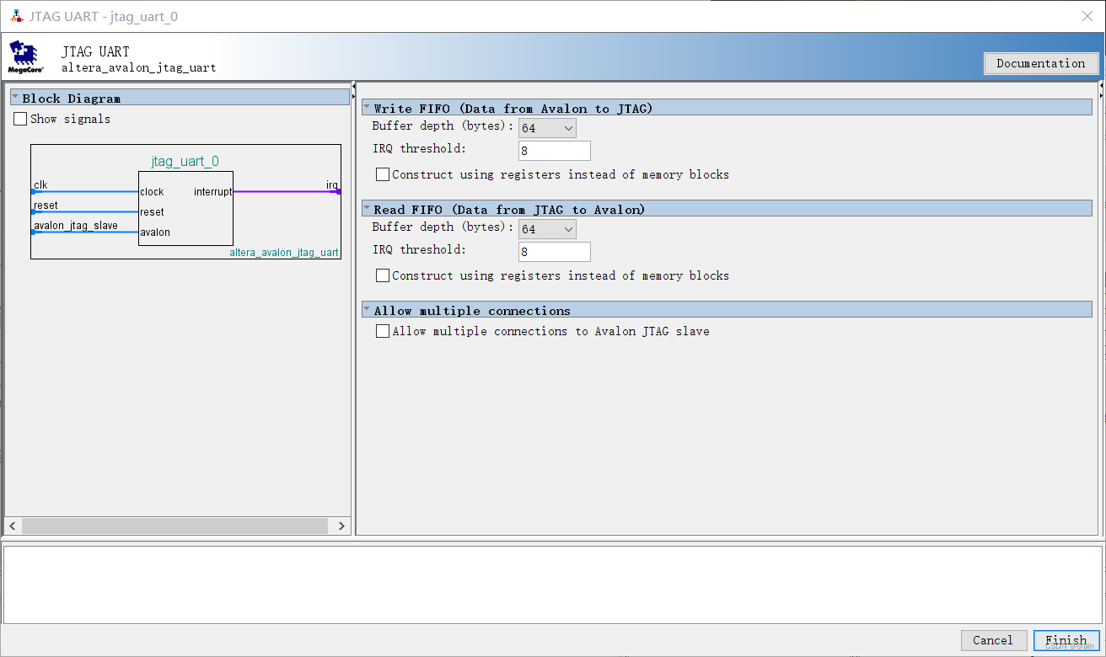The width and height of the screenshot is (1106, 657).
Task: Click the jtag_uart_0 block title
Action: click(x=185, y=162)
